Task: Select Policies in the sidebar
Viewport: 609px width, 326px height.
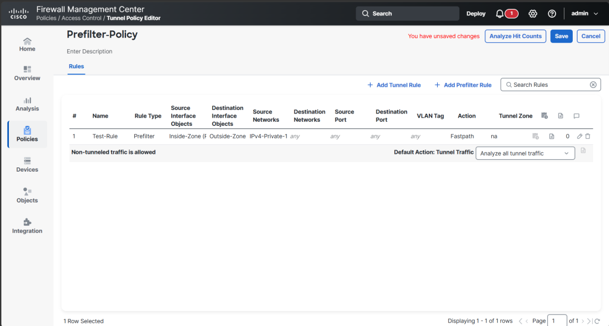Action: pos(27,134)
